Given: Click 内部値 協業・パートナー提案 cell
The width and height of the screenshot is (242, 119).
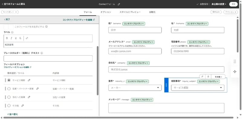Looking at the screenshot, I should point(63,89).
